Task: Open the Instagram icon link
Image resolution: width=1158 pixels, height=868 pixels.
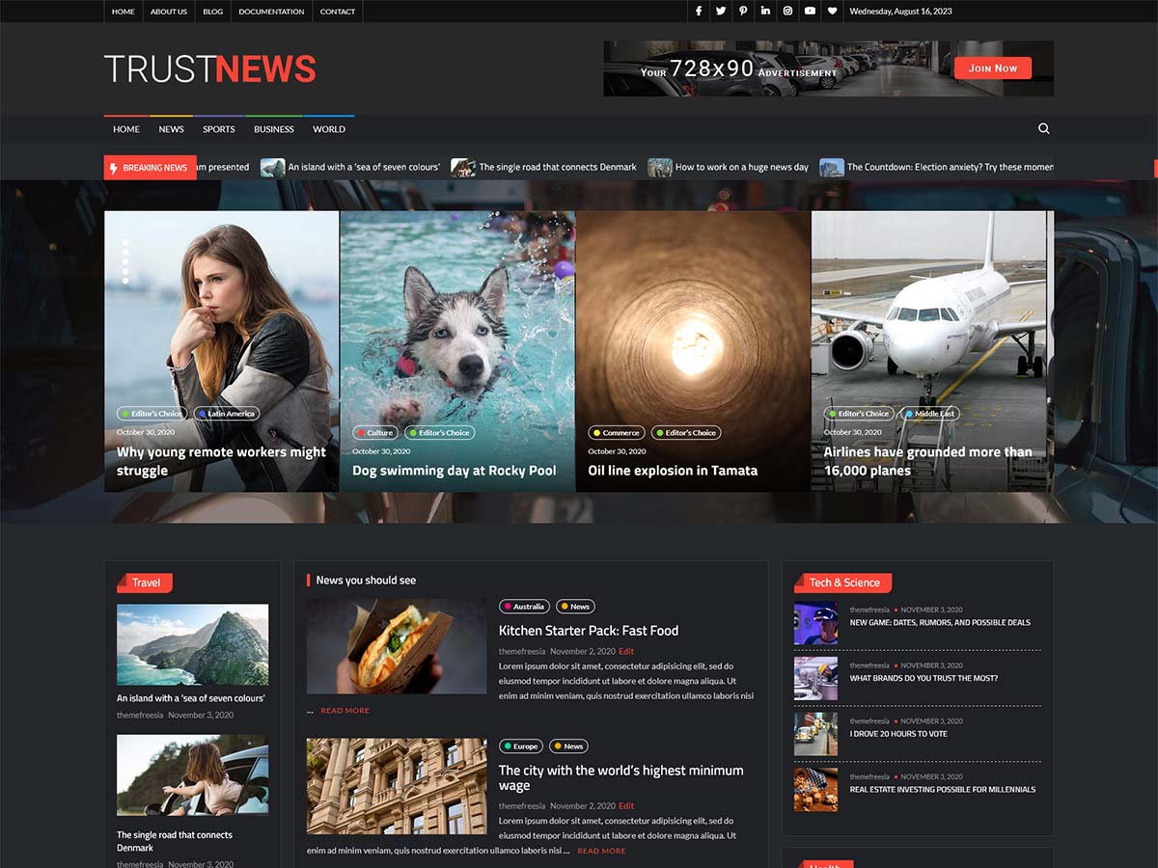Action: pos(787,12)
